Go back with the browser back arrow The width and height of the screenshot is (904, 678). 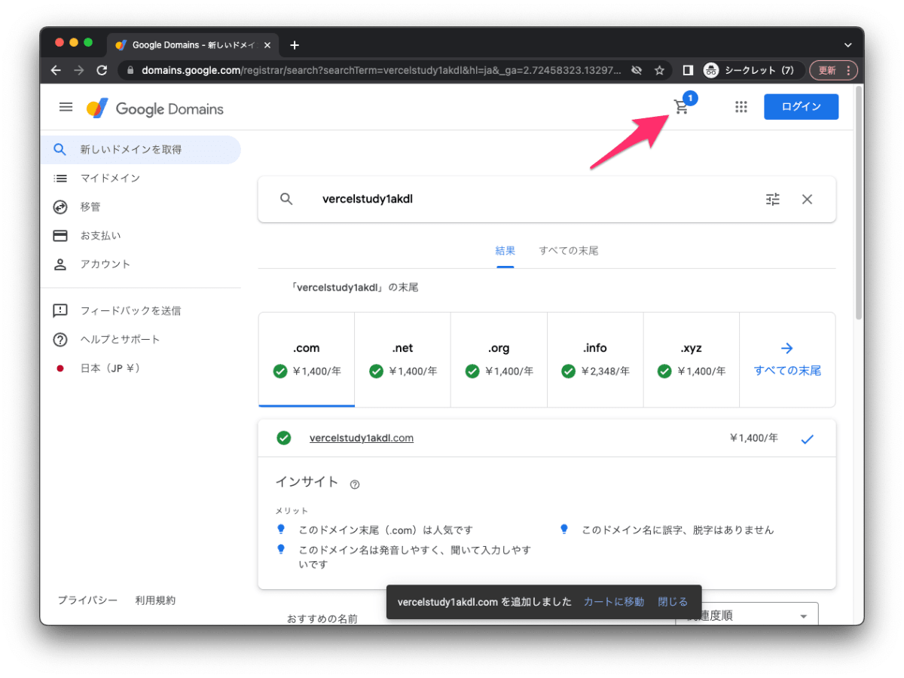coord(56,70)
